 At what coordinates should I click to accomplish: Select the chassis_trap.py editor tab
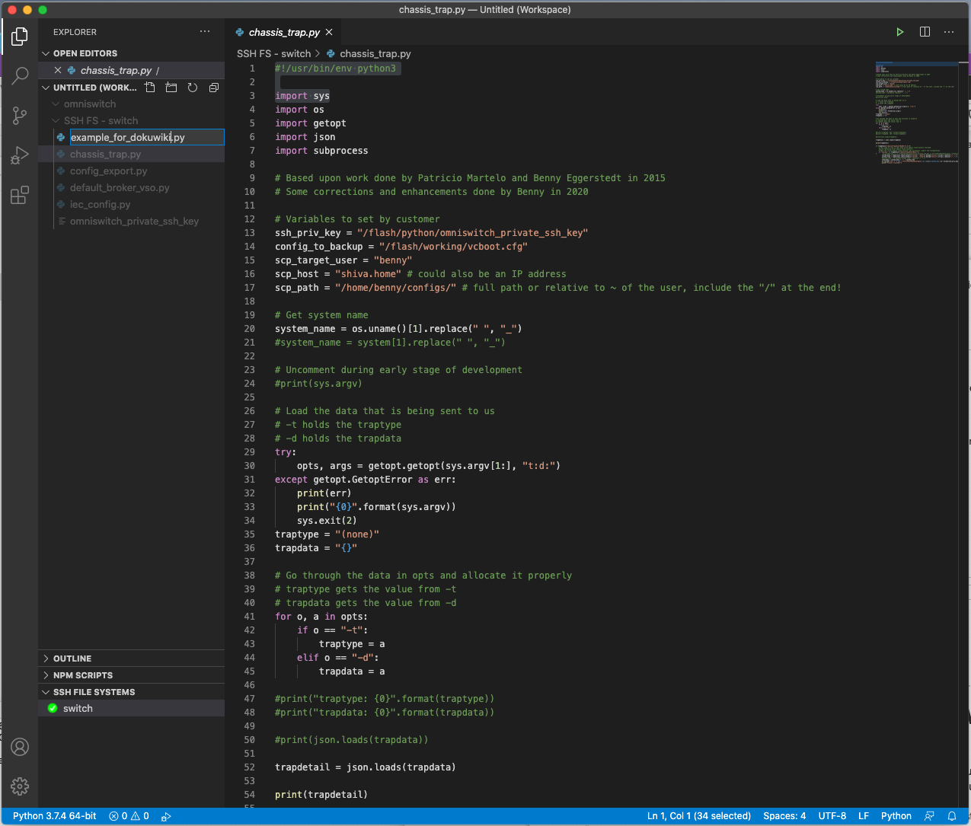(x=283, y=32)
